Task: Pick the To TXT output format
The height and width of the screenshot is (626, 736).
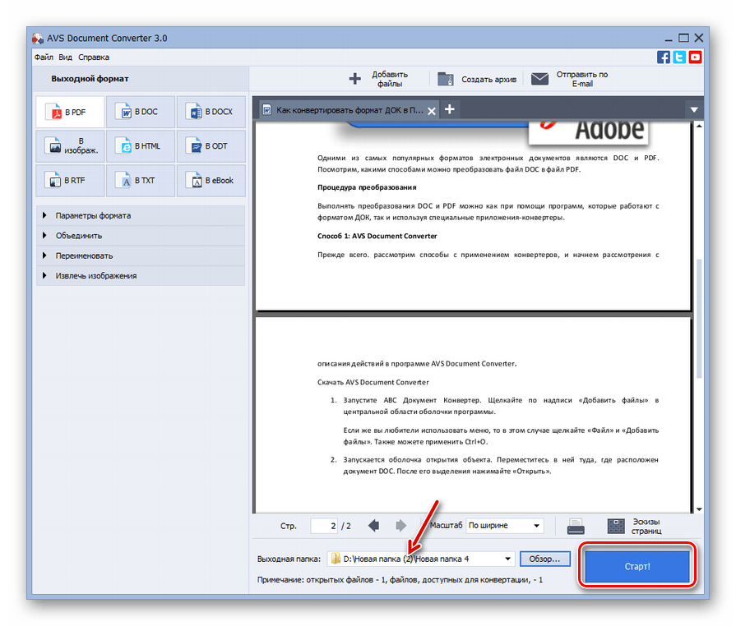Action: pos(141,181)
